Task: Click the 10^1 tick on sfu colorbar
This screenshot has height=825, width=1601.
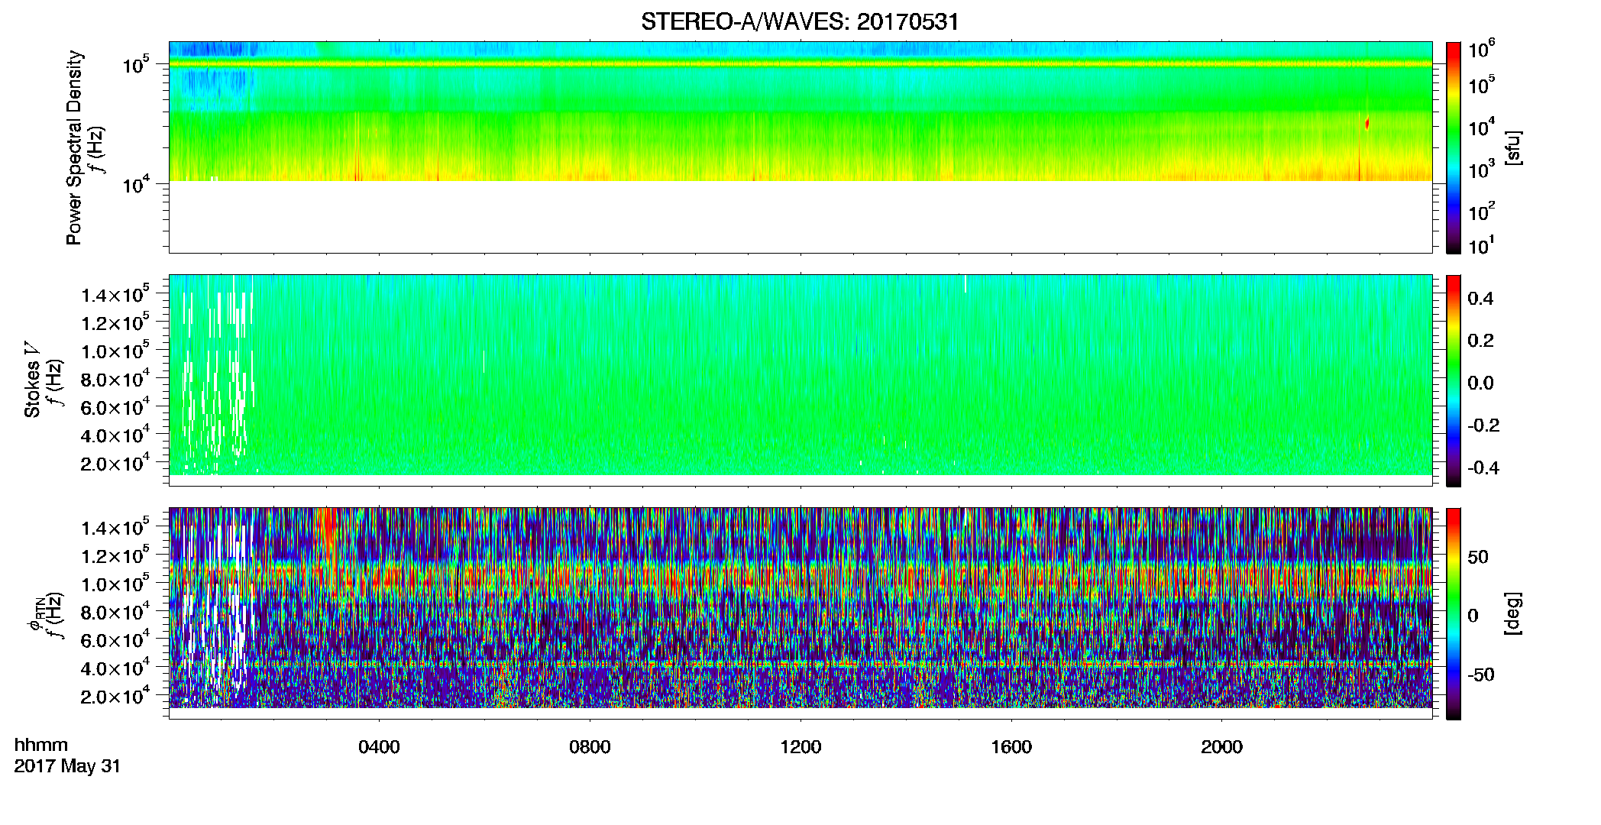Action: (x=1481, y=246)
